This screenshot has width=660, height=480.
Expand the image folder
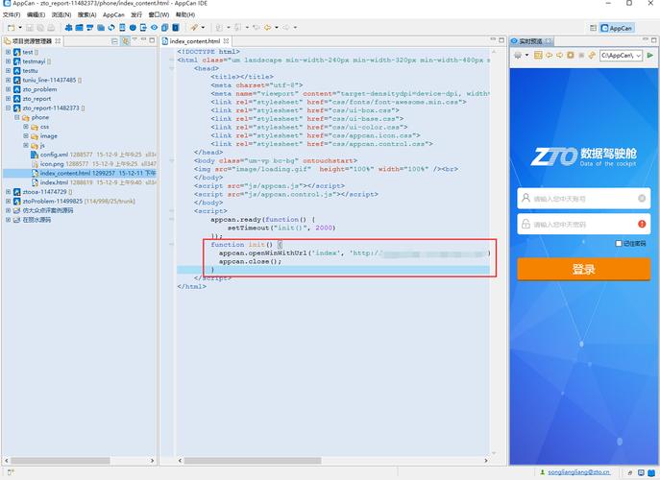(x=26, y=135)
